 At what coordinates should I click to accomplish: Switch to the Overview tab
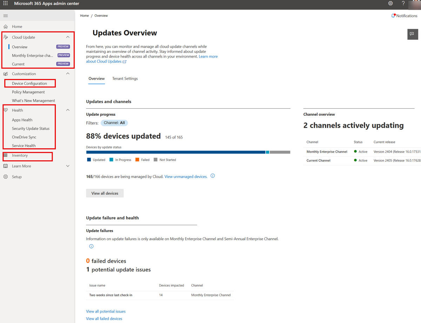[96, 79]
